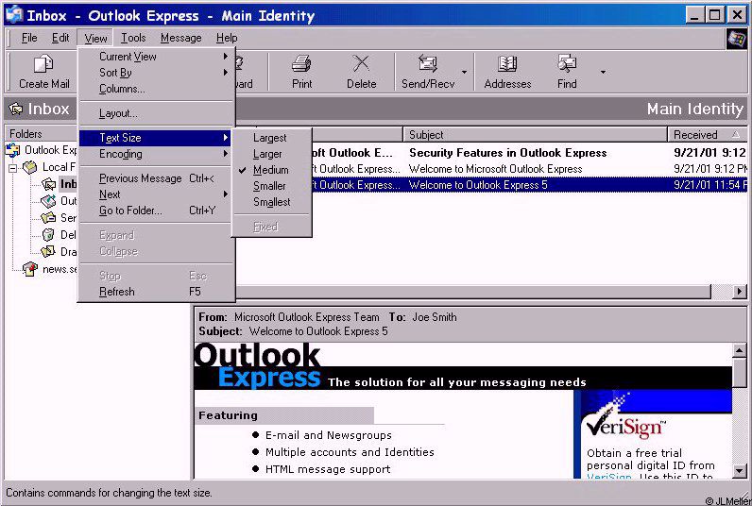Click the Multiple accounts and Identities text
This screenshot has height=506, width=752.
350,452
